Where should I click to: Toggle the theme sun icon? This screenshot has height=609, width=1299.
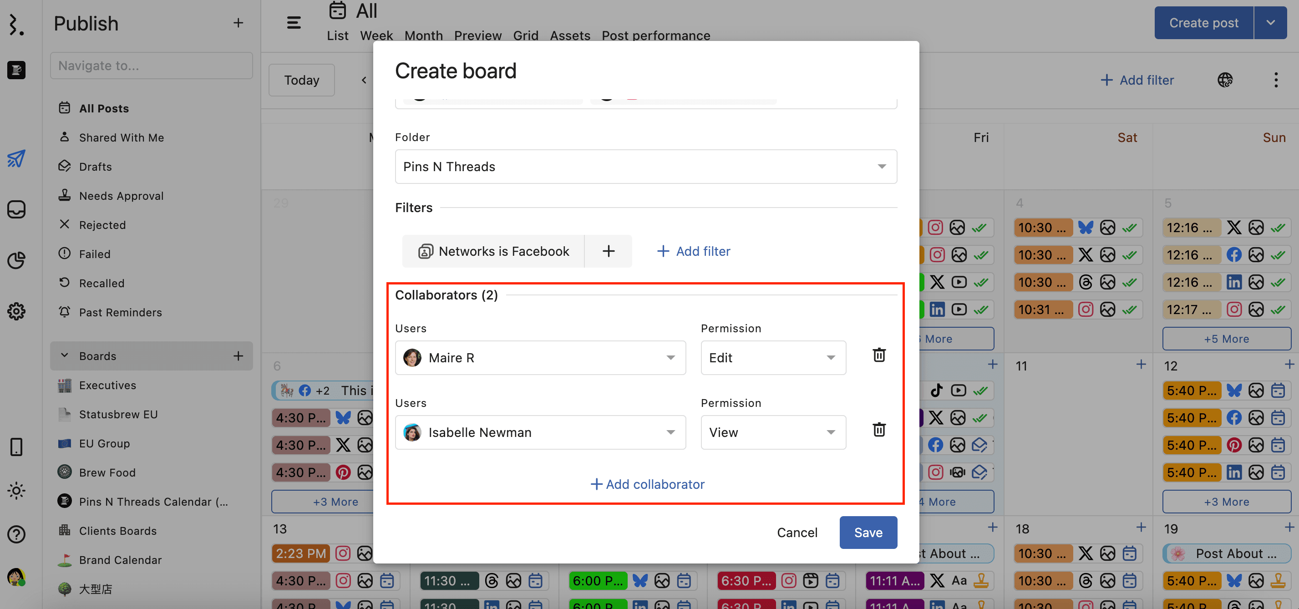click(x=16, y=491)
